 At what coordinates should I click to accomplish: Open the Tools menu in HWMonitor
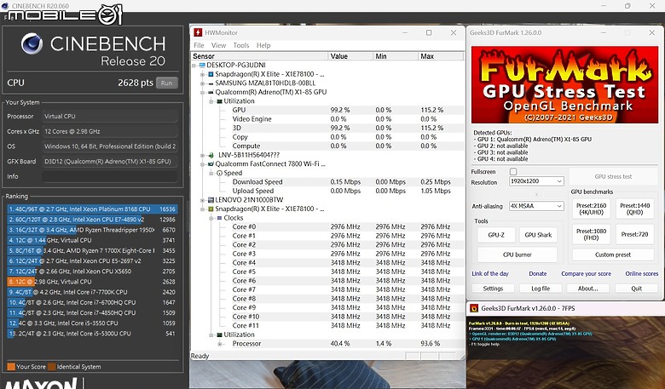pos(241,45)
